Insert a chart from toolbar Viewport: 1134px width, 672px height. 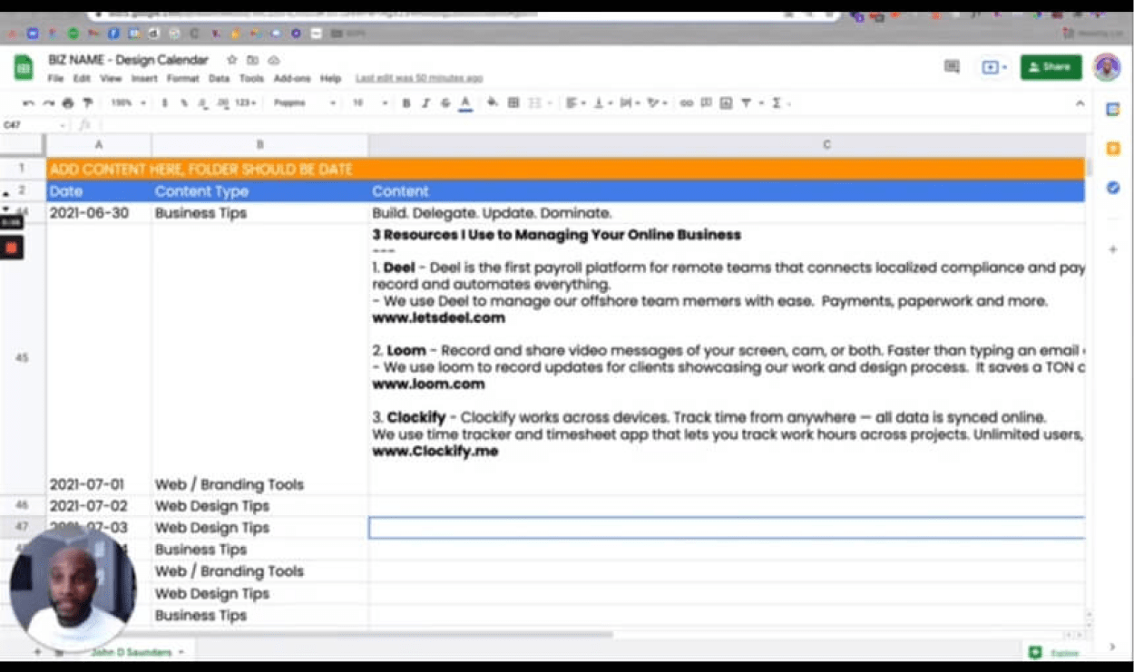pos(726,103)
